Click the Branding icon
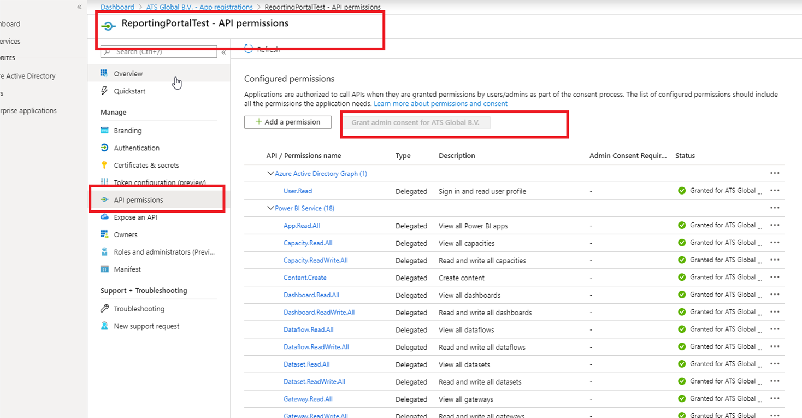Viewport: 802px width, 418px height. pyautogui.click(x=104, y=131)
